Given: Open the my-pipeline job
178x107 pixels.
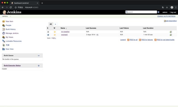Looking at the screenshot, I should click(65, 32).
